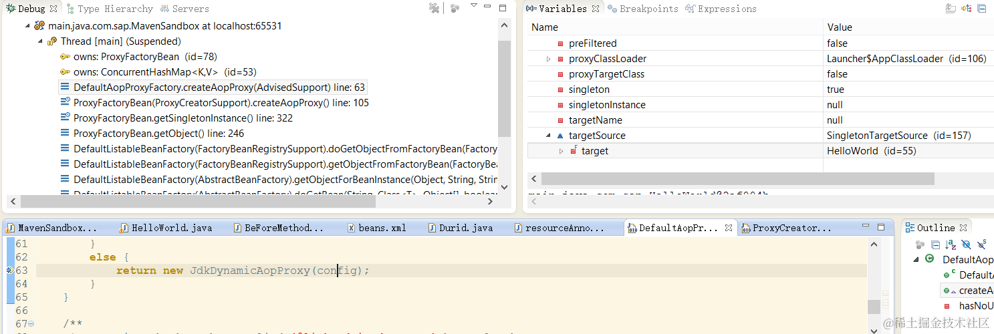This screenshot has height=334, width=994.
Task: Click the value SingletonTargetSource (id=157)
Action: tap(898, 136)
